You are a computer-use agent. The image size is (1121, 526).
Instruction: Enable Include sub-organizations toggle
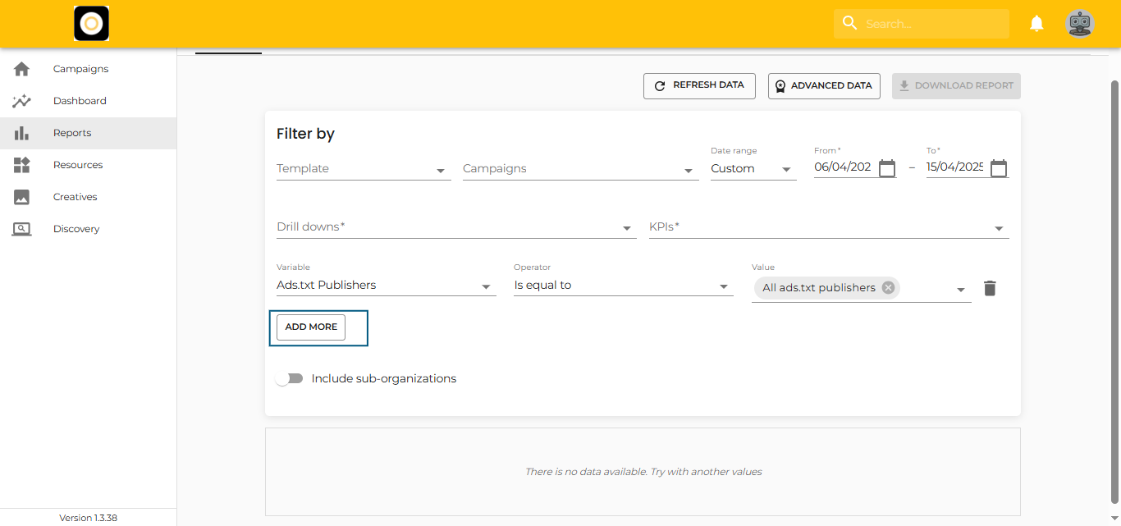[290, 378]
